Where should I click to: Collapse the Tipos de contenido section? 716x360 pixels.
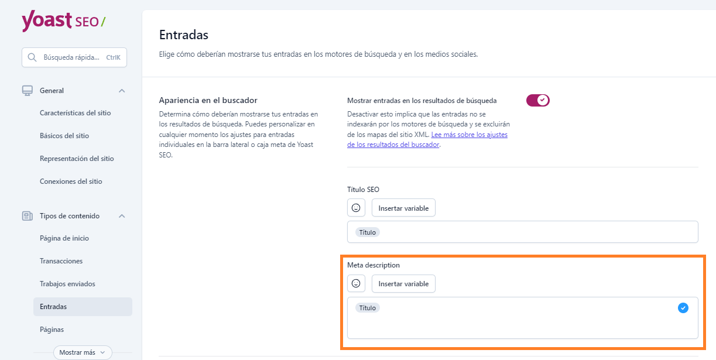[x=122, y=215]
